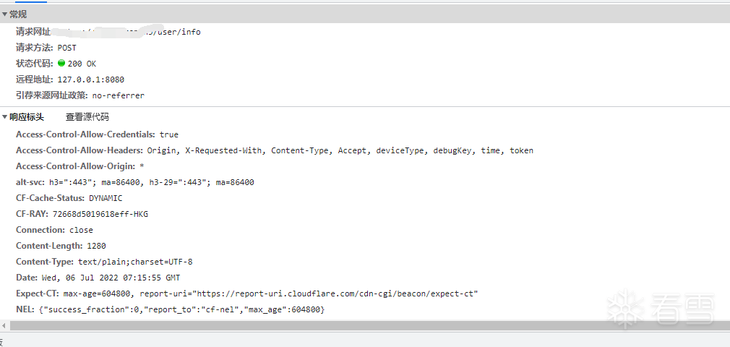
Task: Click the NEL header JSON value
Action: tap(182, 309)
